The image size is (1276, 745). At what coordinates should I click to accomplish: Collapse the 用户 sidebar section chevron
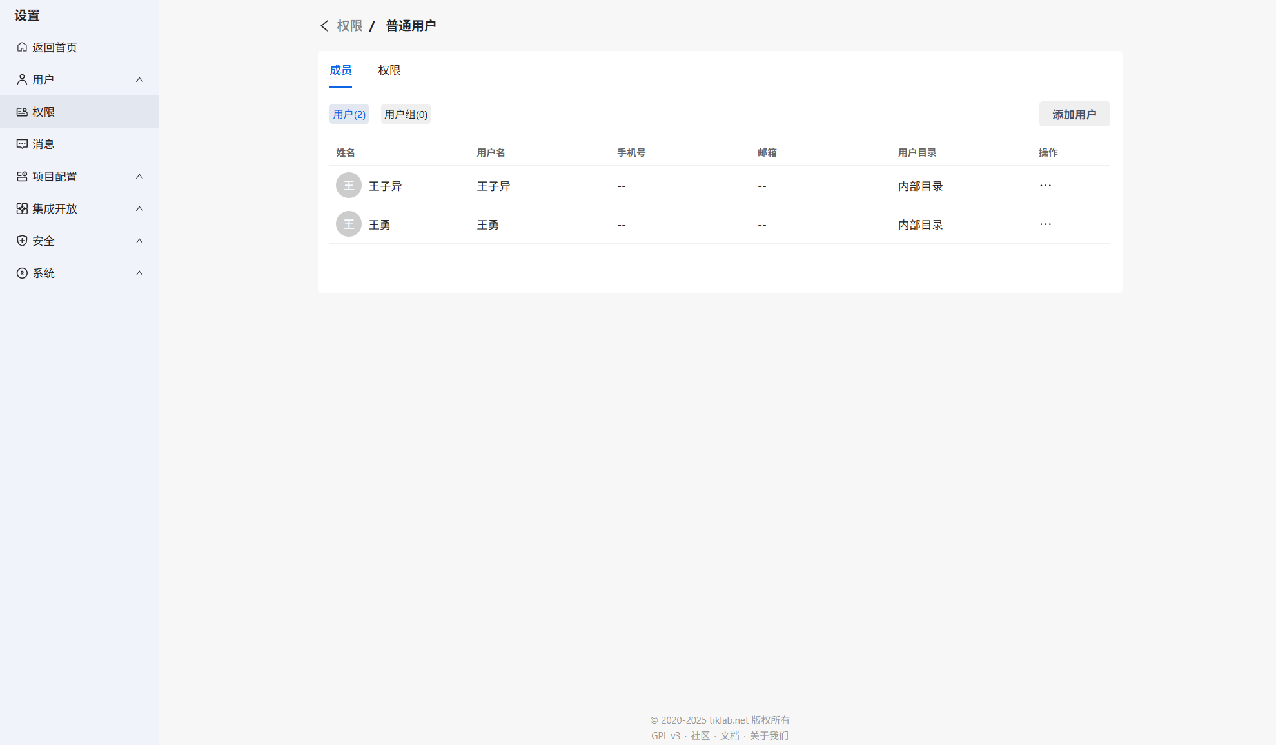pos(139,79)
